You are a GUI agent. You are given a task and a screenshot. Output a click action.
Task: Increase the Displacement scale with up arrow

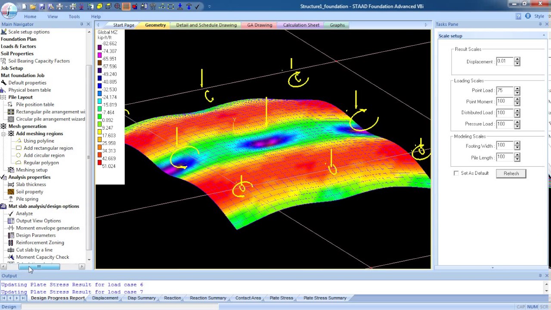[517, 59]
